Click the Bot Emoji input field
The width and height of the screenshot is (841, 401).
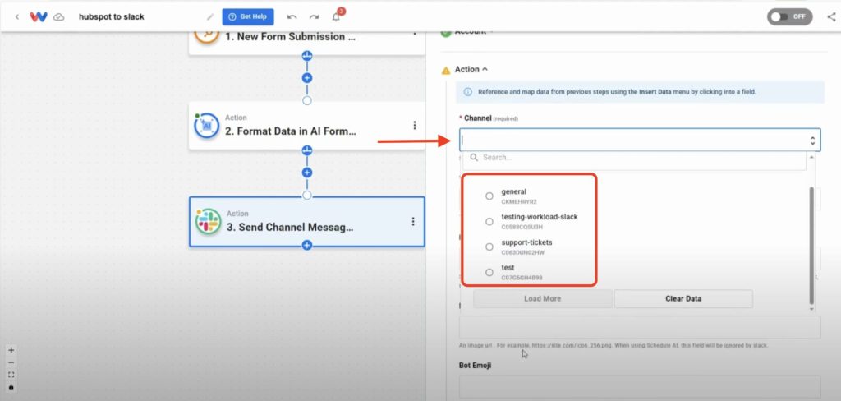click(x=640, y=386)
